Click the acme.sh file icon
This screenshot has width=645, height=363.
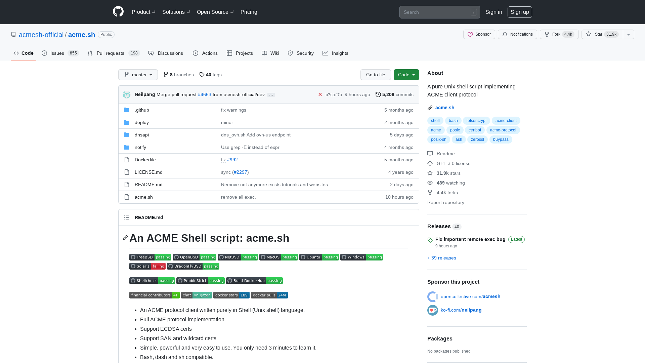pyautogui.click(x=127, y=197)
